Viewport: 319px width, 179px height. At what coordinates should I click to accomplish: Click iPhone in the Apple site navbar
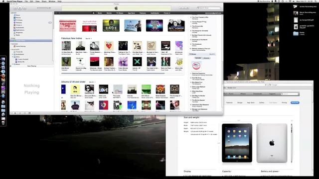coord(243,94)
